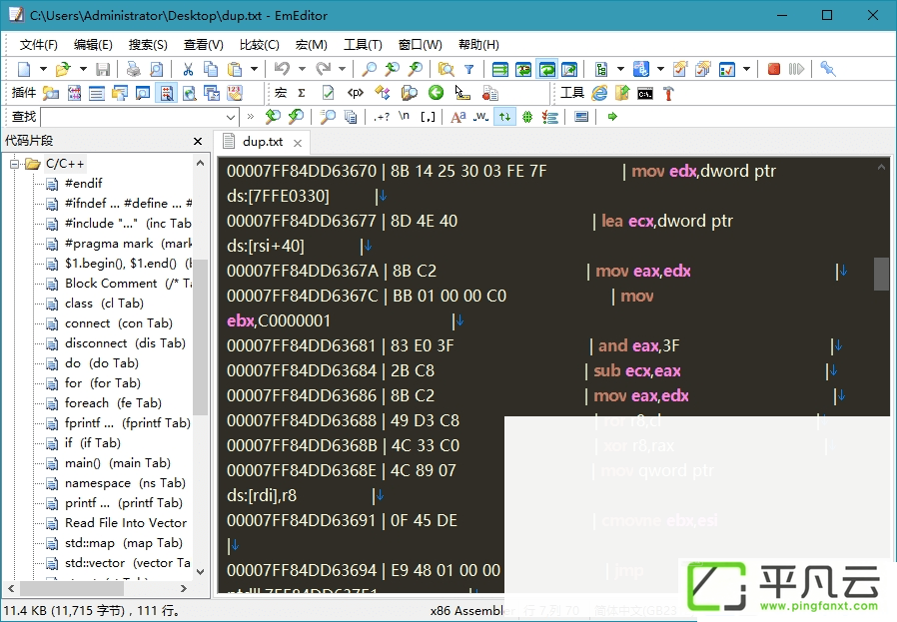Toggle Wrap by Window mode
Viewport: 897px width, 622px height.
(x=547, y=69)
